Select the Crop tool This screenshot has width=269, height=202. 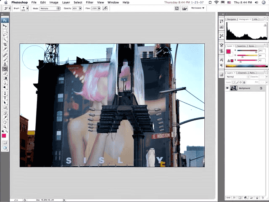pyautogui.click(x=5, y=44)
